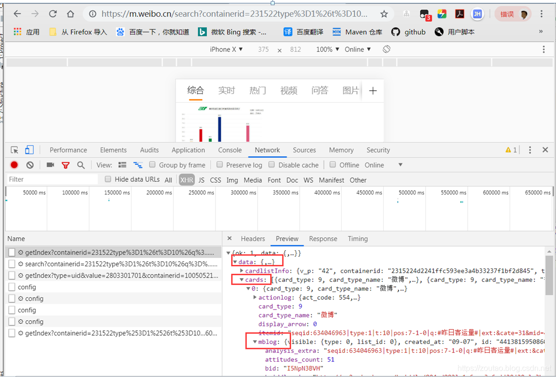The image size is (556, 377).
Task: Close the request details pane
Action: pos(229,238)
